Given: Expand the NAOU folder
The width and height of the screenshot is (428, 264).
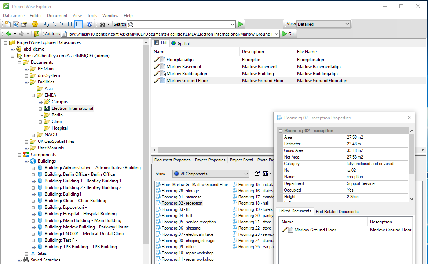Looking at the screenshot, I should pyautogui.click(x=33, y=135).
